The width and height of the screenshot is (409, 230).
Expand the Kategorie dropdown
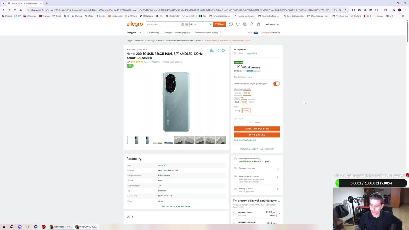(134, 32)
